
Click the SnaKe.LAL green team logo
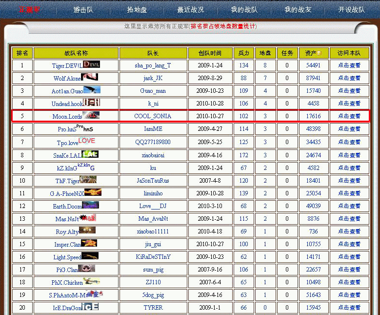(90, 154)
